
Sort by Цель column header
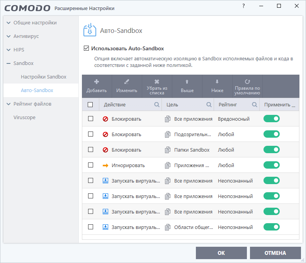pyautogui.click(x=172, y=104)
